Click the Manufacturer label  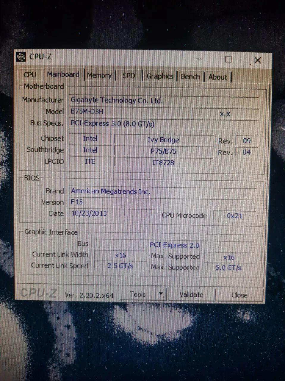[x=43, y=100]
